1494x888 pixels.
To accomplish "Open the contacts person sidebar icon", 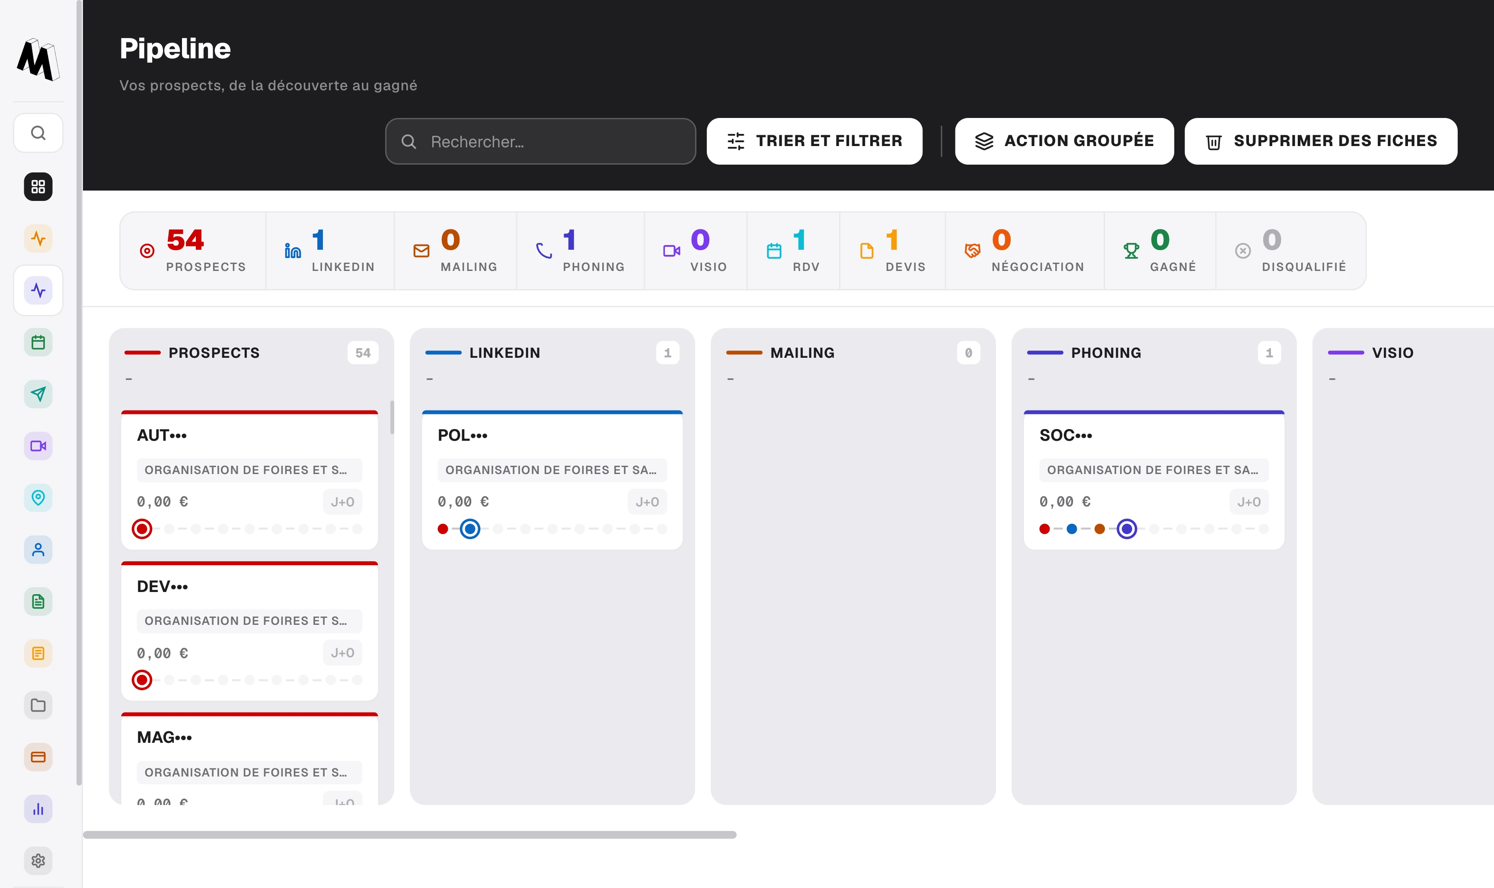I will pyautogui.click(x=38, y=549).
